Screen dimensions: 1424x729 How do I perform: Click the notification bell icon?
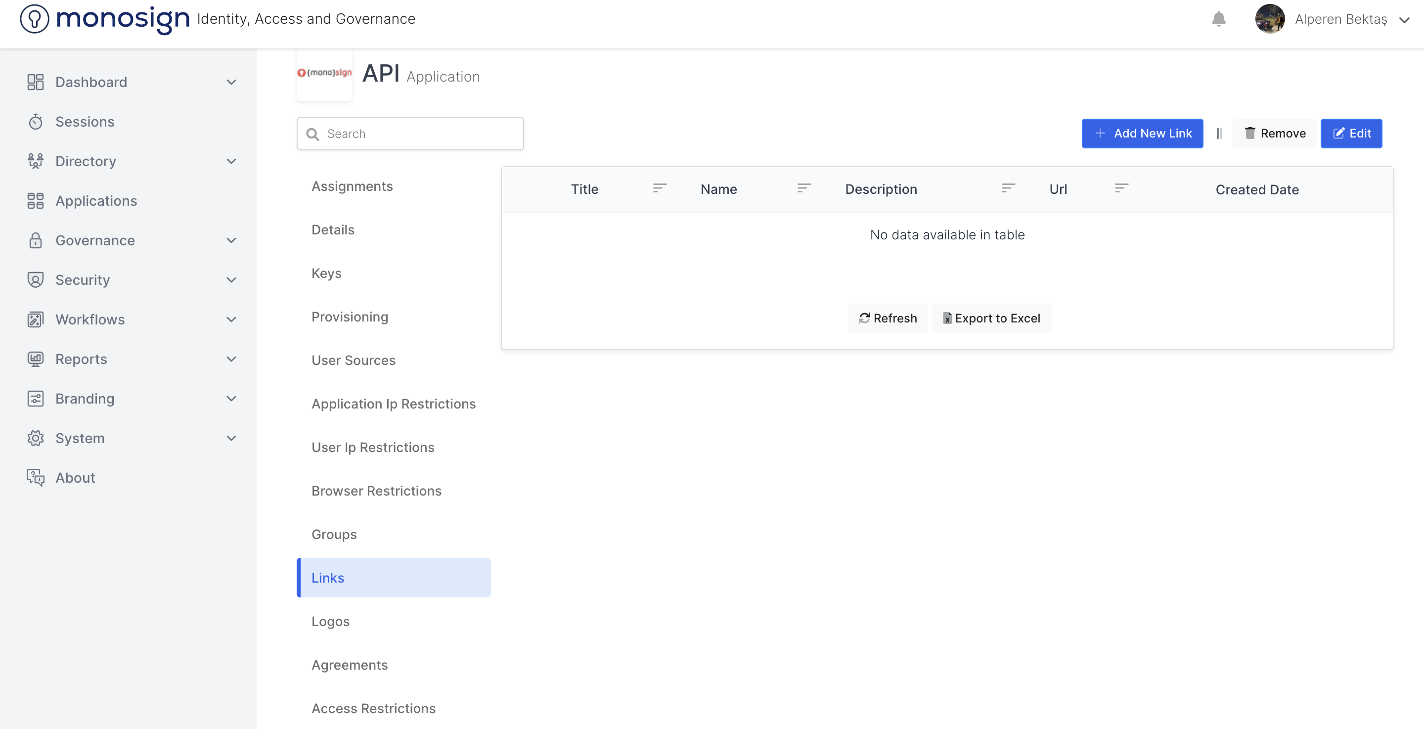coord(1218,19)
